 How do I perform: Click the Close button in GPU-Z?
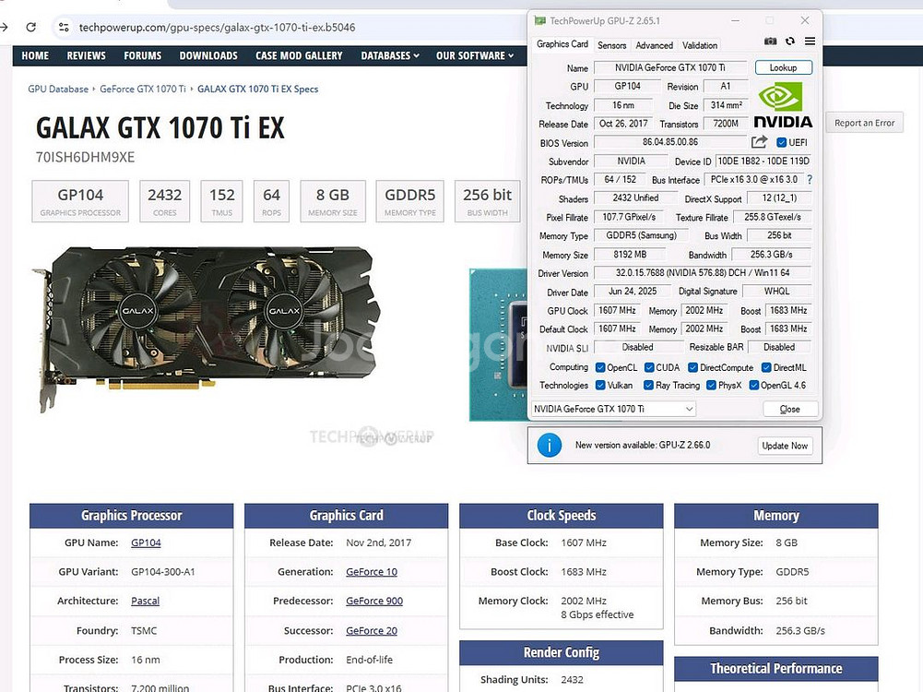click(790, 409)
